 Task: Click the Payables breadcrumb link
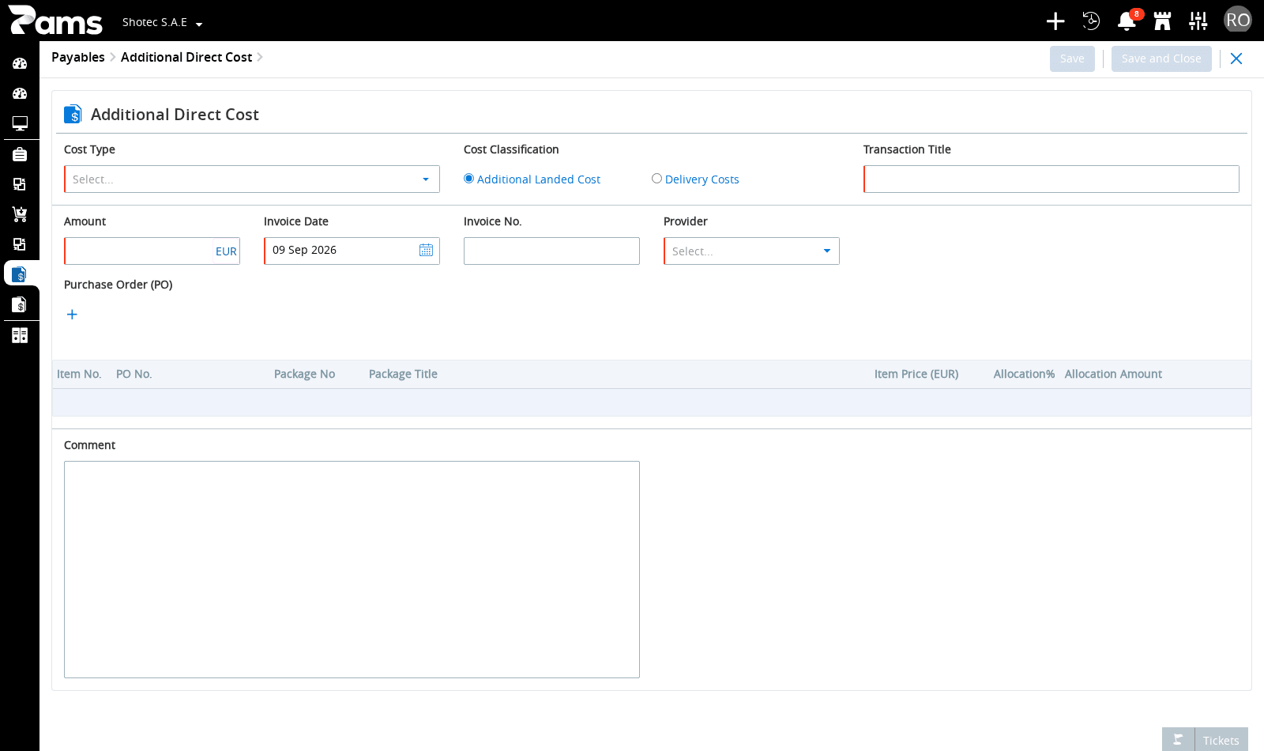tap(78, 57)
